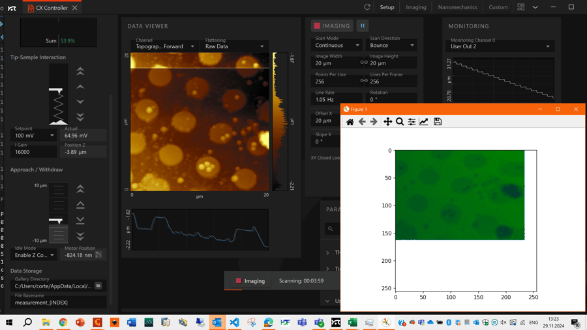Switch to the Setup tab
This screenshot has width=587, height=330.
[387, 7]
